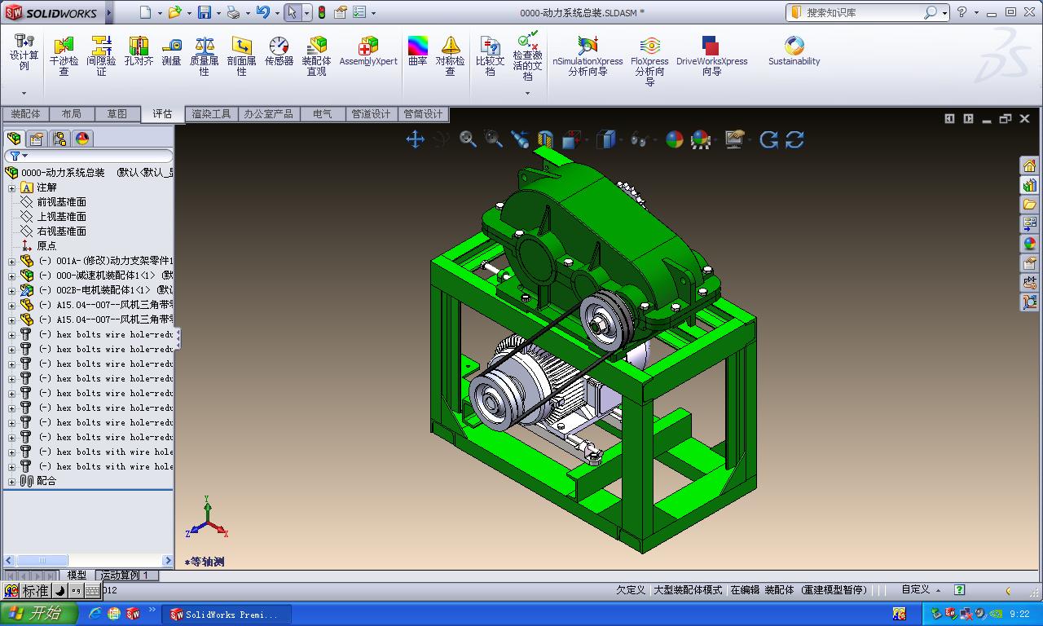Open the SolidWorks Resources home pane

click(x=1029, y=165)
